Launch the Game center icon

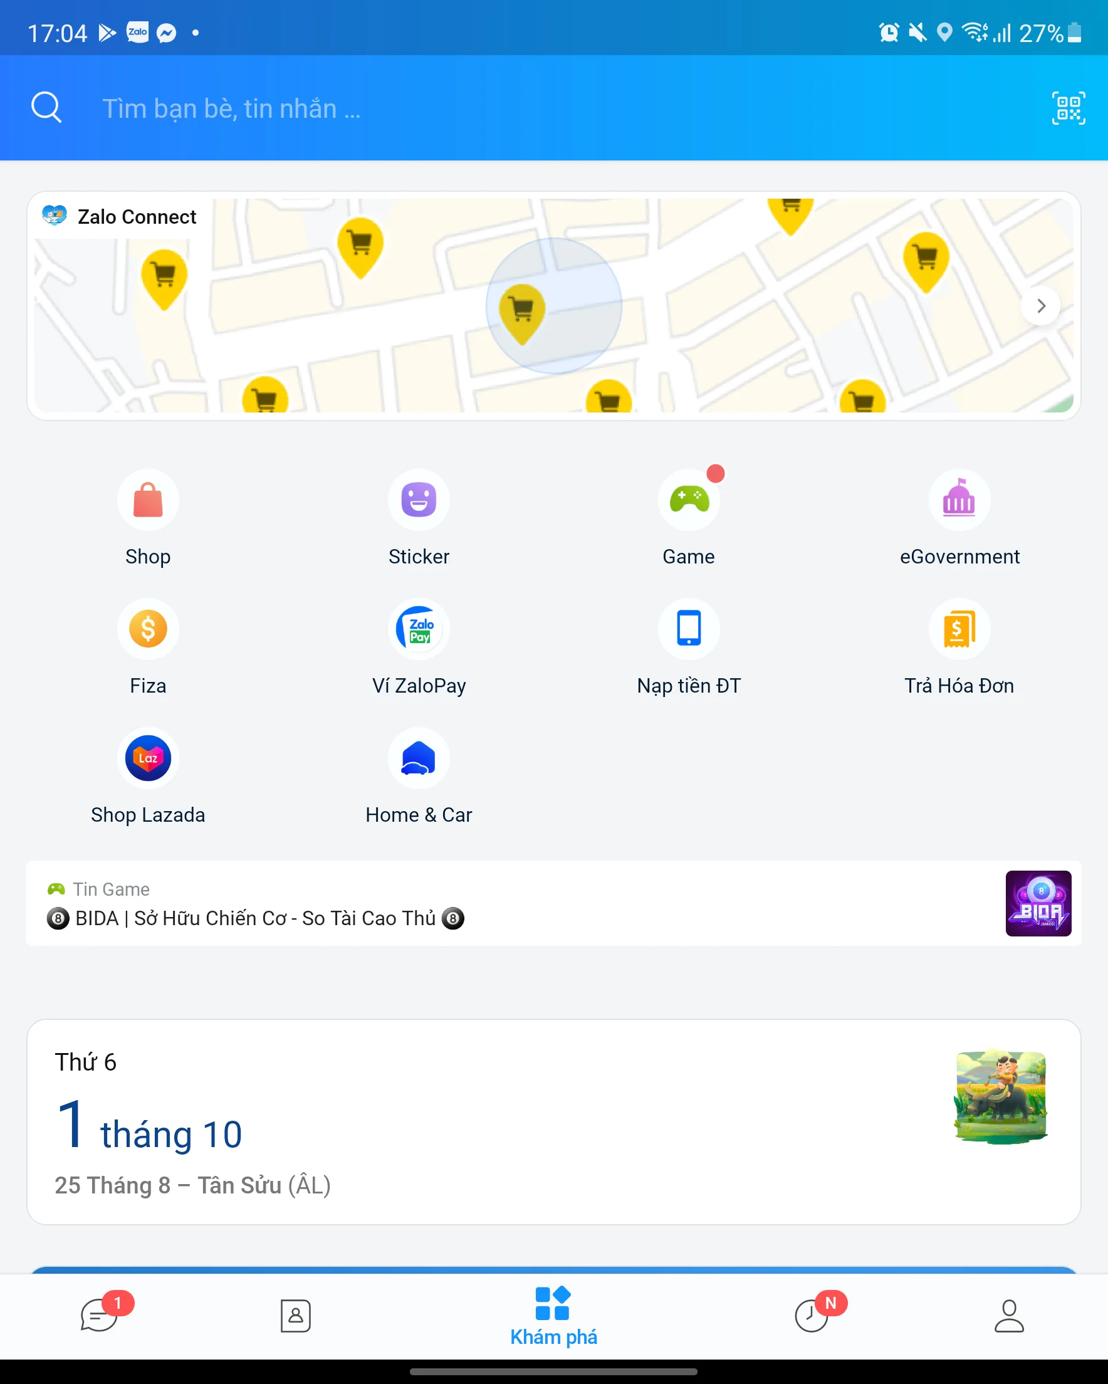tap(689, 500)
